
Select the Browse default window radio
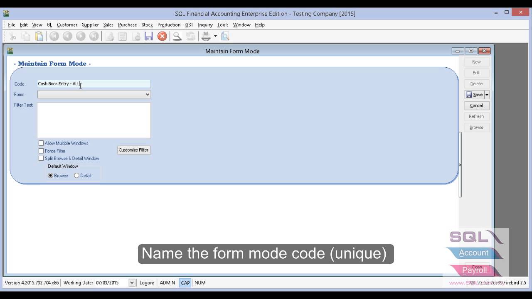pos(51,175)
